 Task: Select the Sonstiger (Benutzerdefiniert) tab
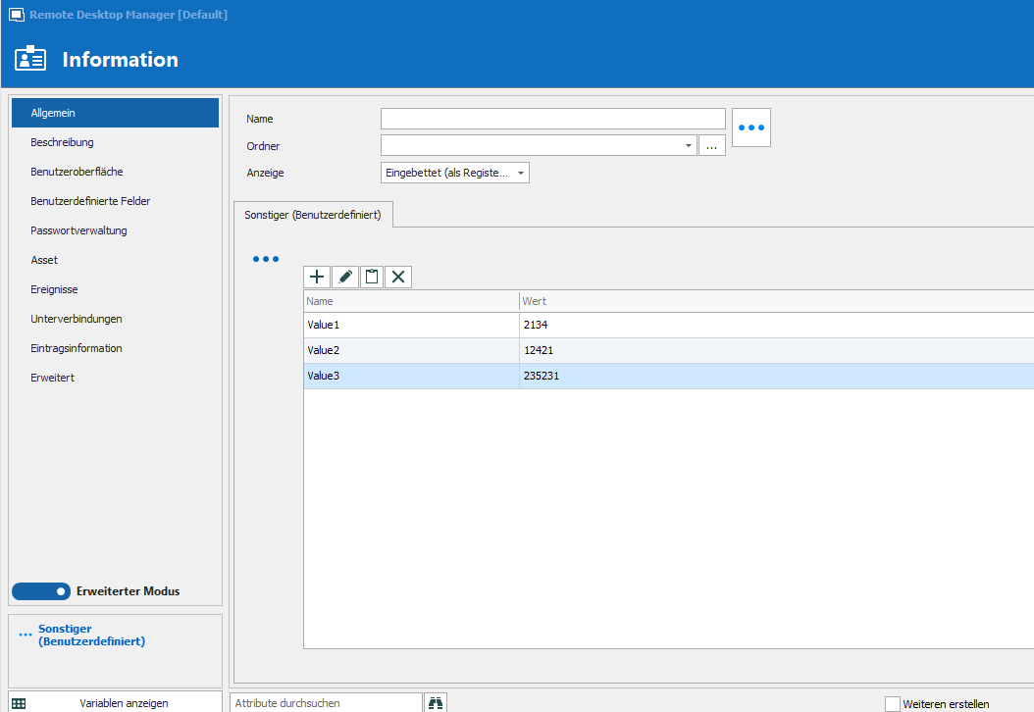[313, 215]
